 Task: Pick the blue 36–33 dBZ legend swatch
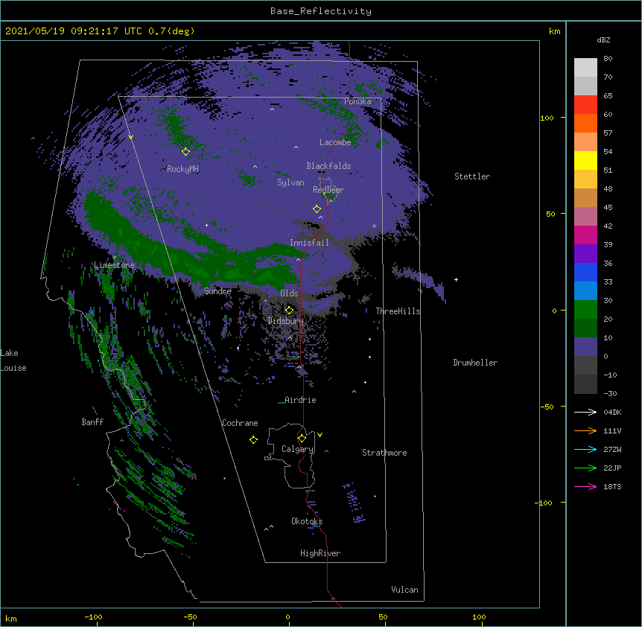[585, 272]
